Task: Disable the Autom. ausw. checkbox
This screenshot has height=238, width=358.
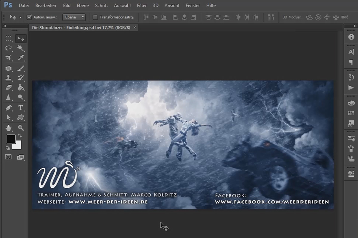Action: click(x=29, y=17)
